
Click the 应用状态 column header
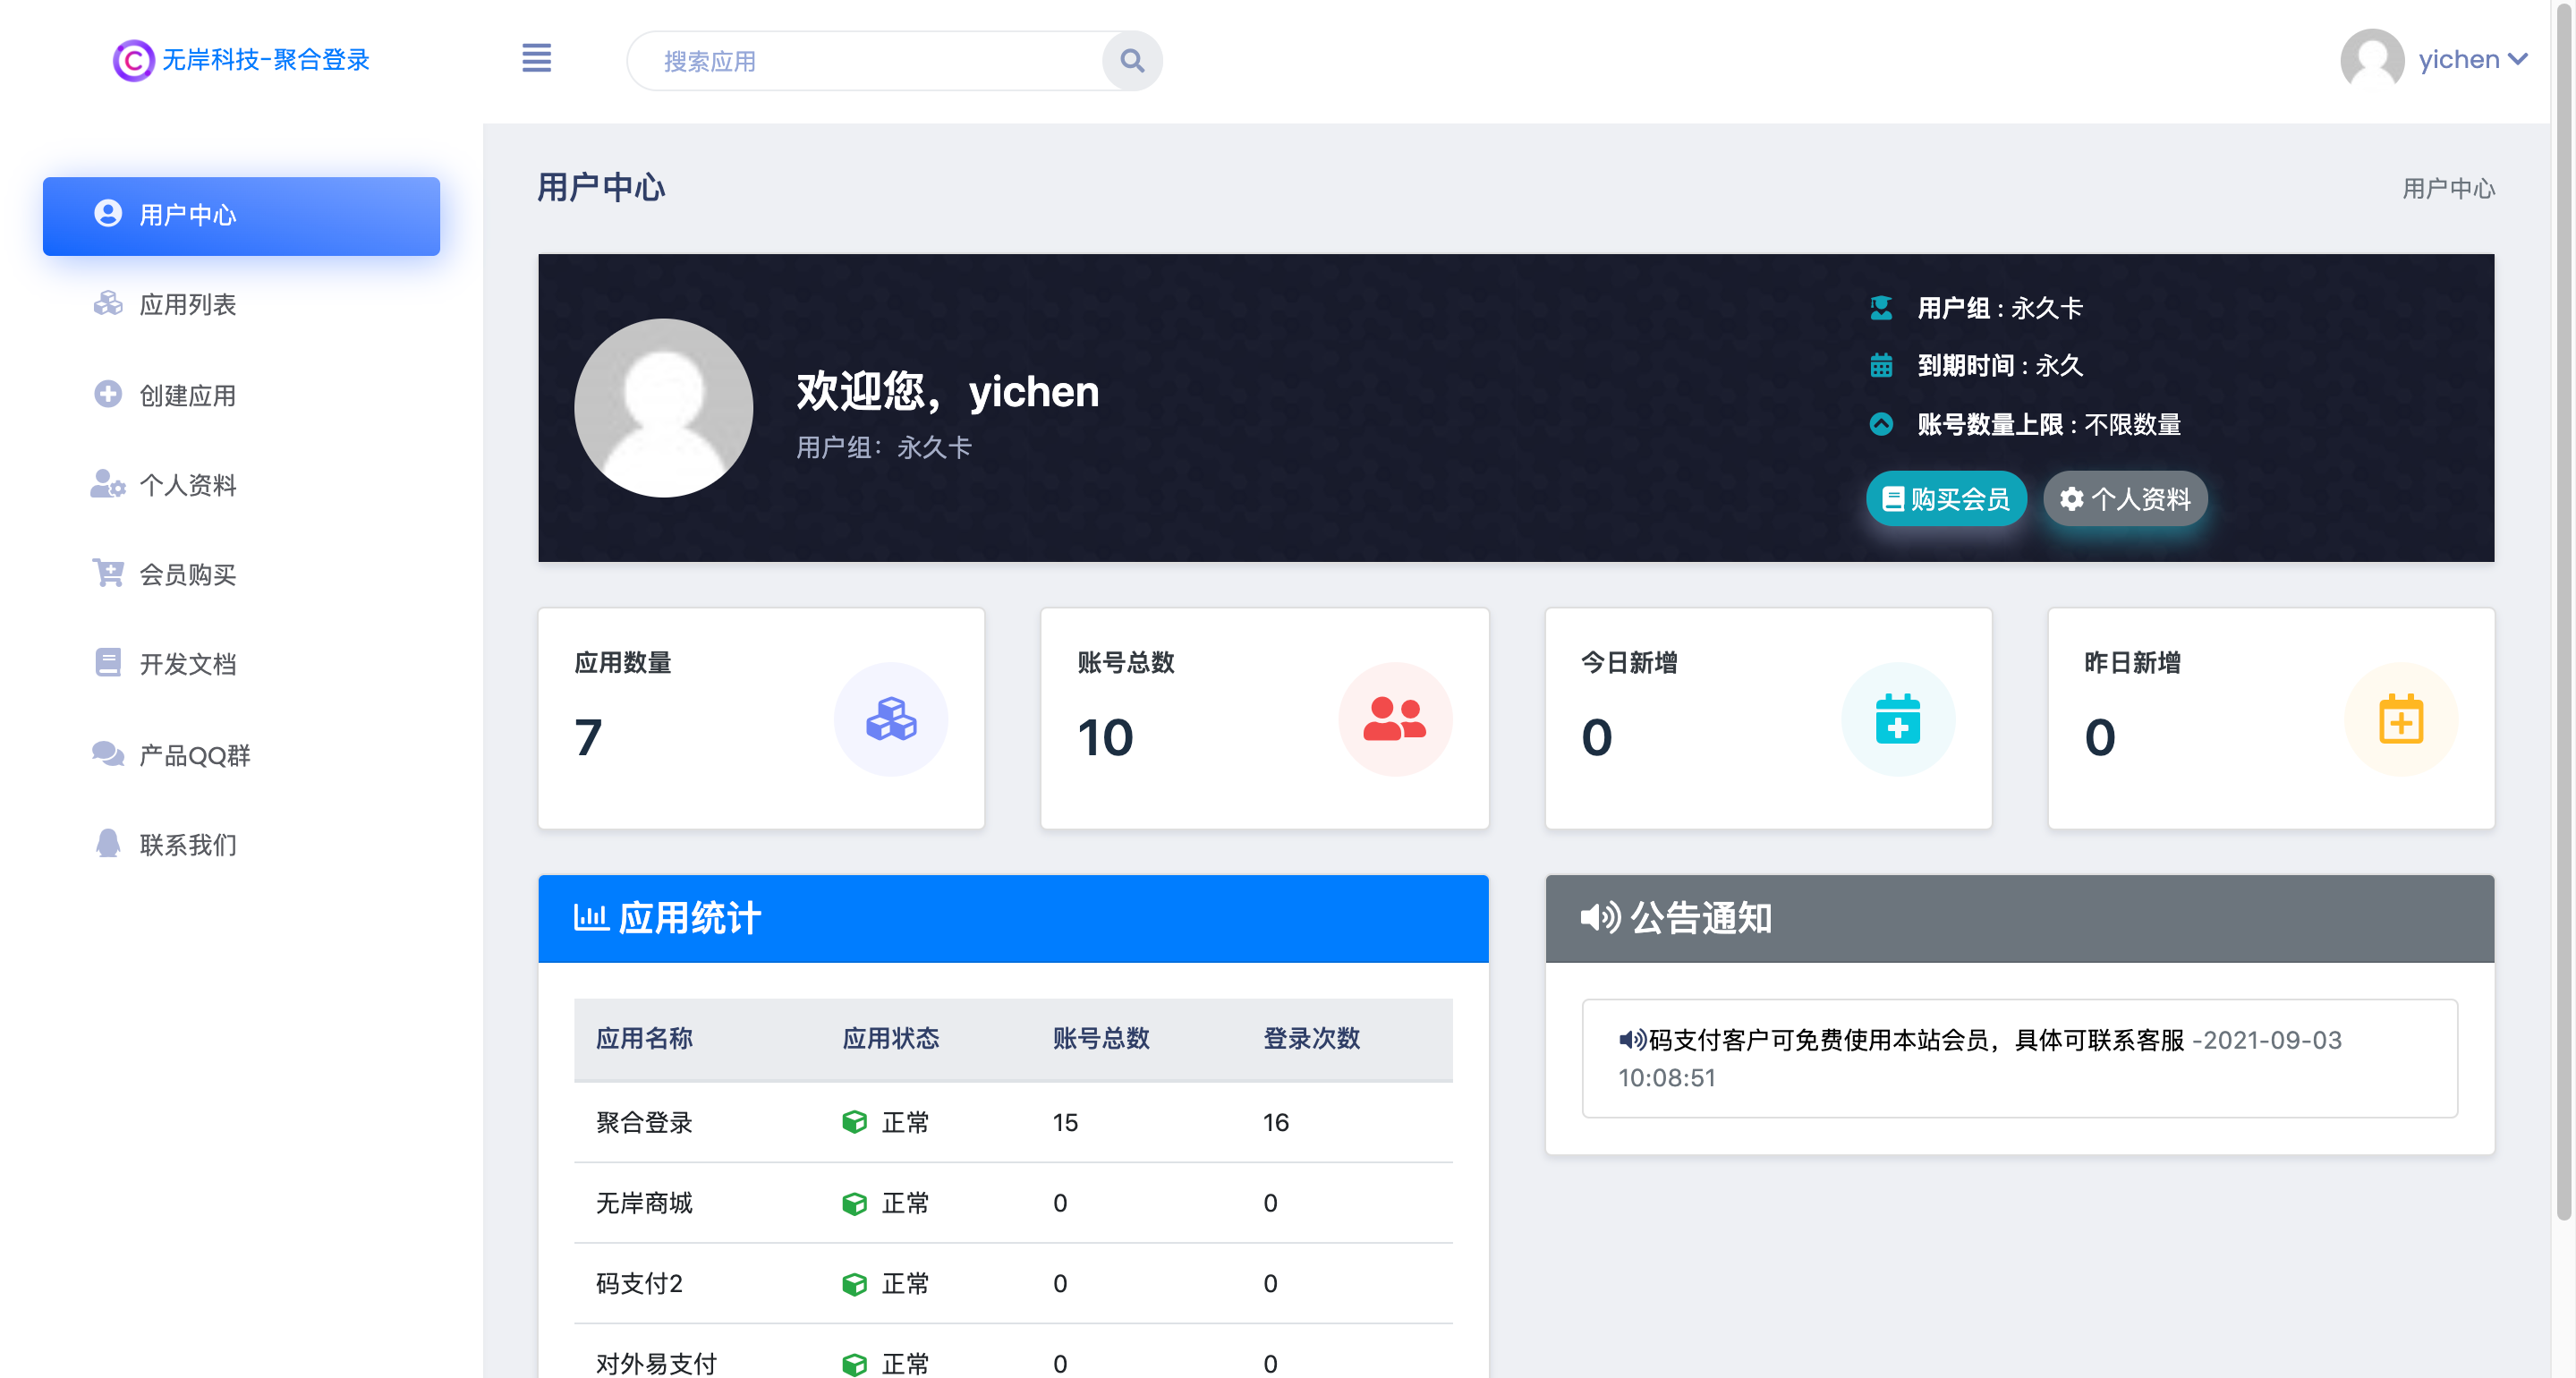[891, 1038]
